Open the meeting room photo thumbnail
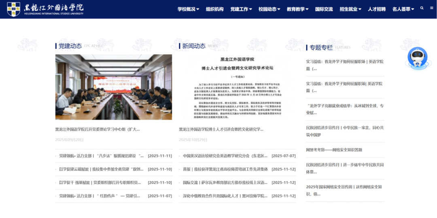The image size is (437, 218). pyautogui.click(x=114, y=87)
